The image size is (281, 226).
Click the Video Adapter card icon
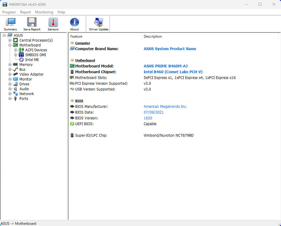16,74
